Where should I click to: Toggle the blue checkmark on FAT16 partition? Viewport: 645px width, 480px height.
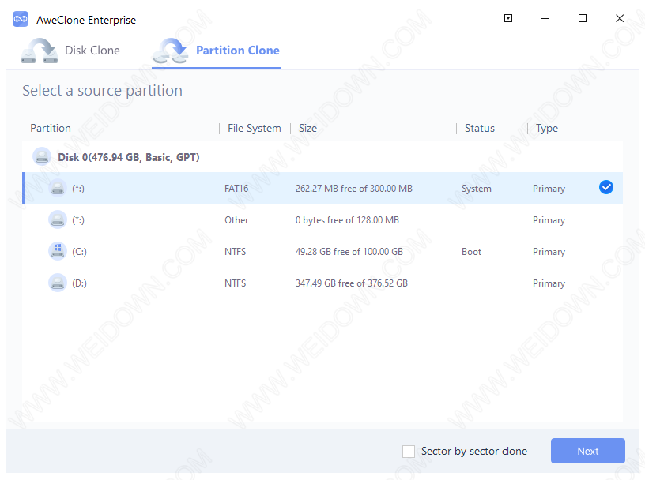tap(606, 187)
